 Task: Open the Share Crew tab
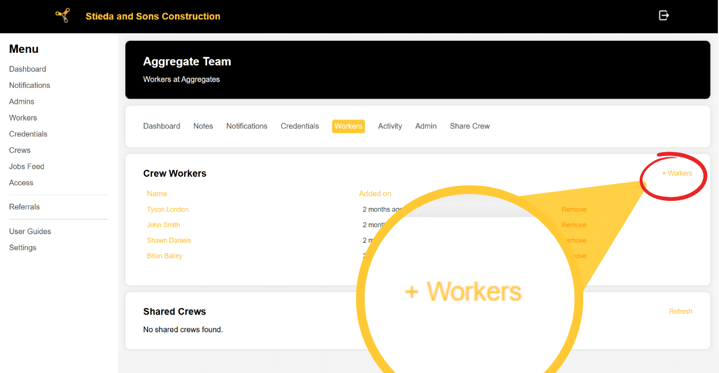pyautogui.click(x=470, y=126)
